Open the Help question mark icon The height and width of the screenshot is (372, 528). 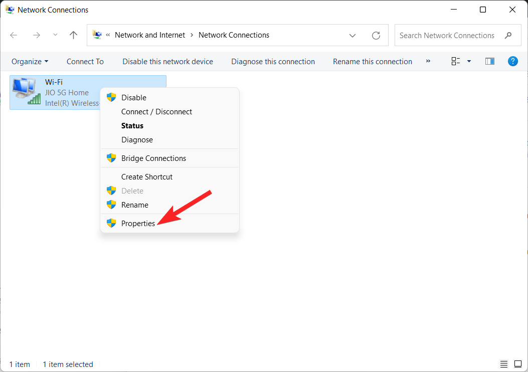[x=512, y=61]
